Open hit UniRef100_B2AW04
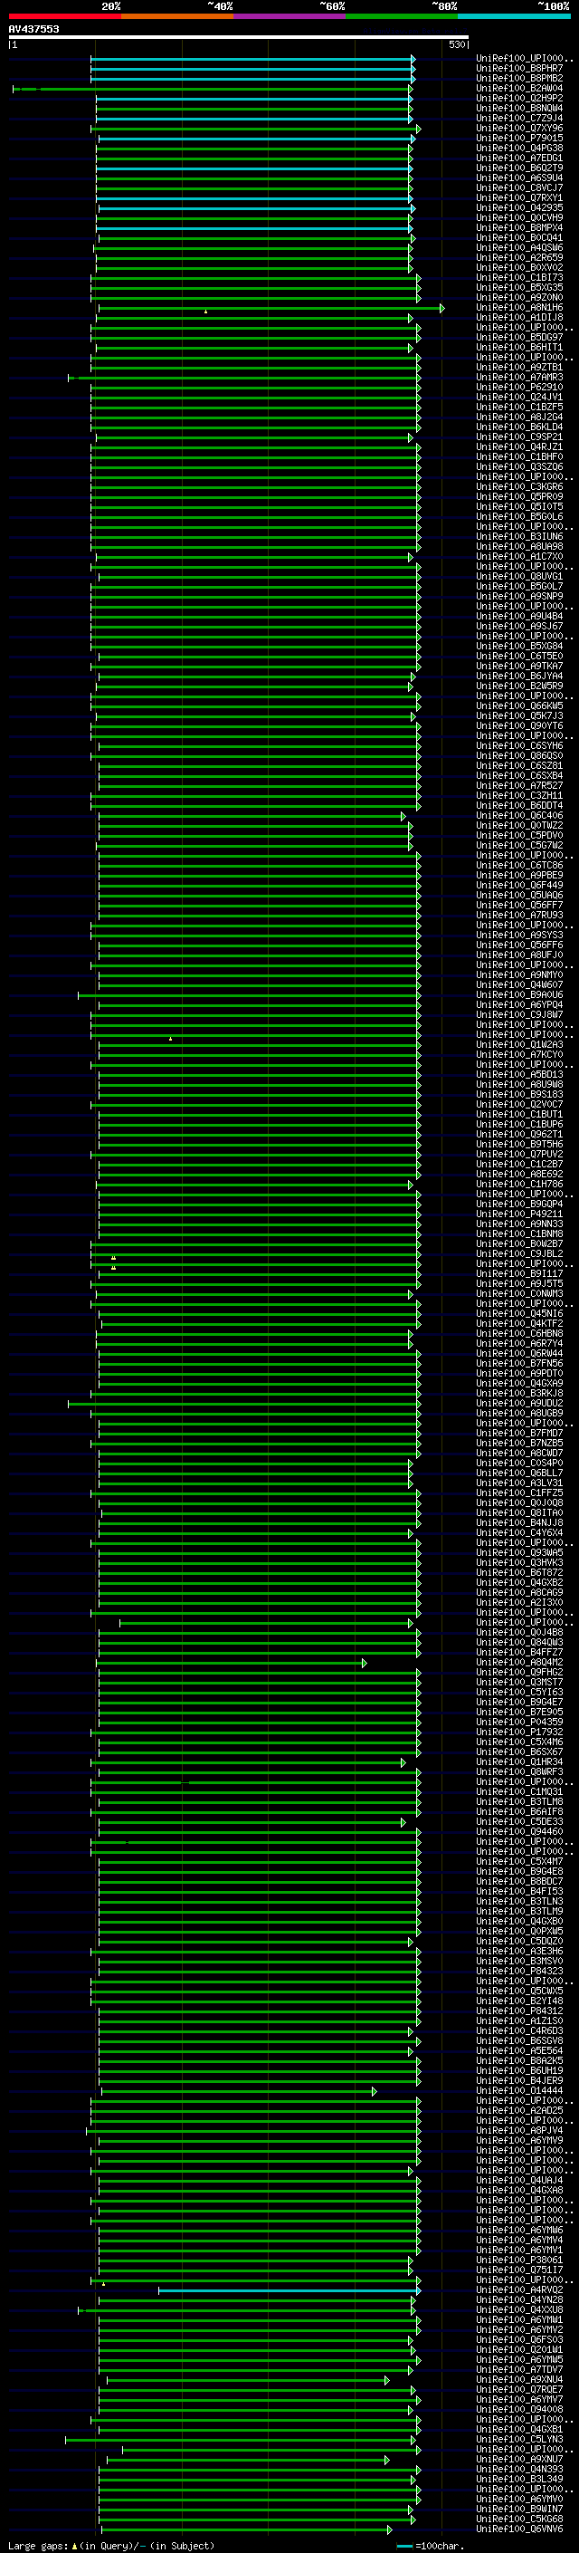 (x=519, y=88)
